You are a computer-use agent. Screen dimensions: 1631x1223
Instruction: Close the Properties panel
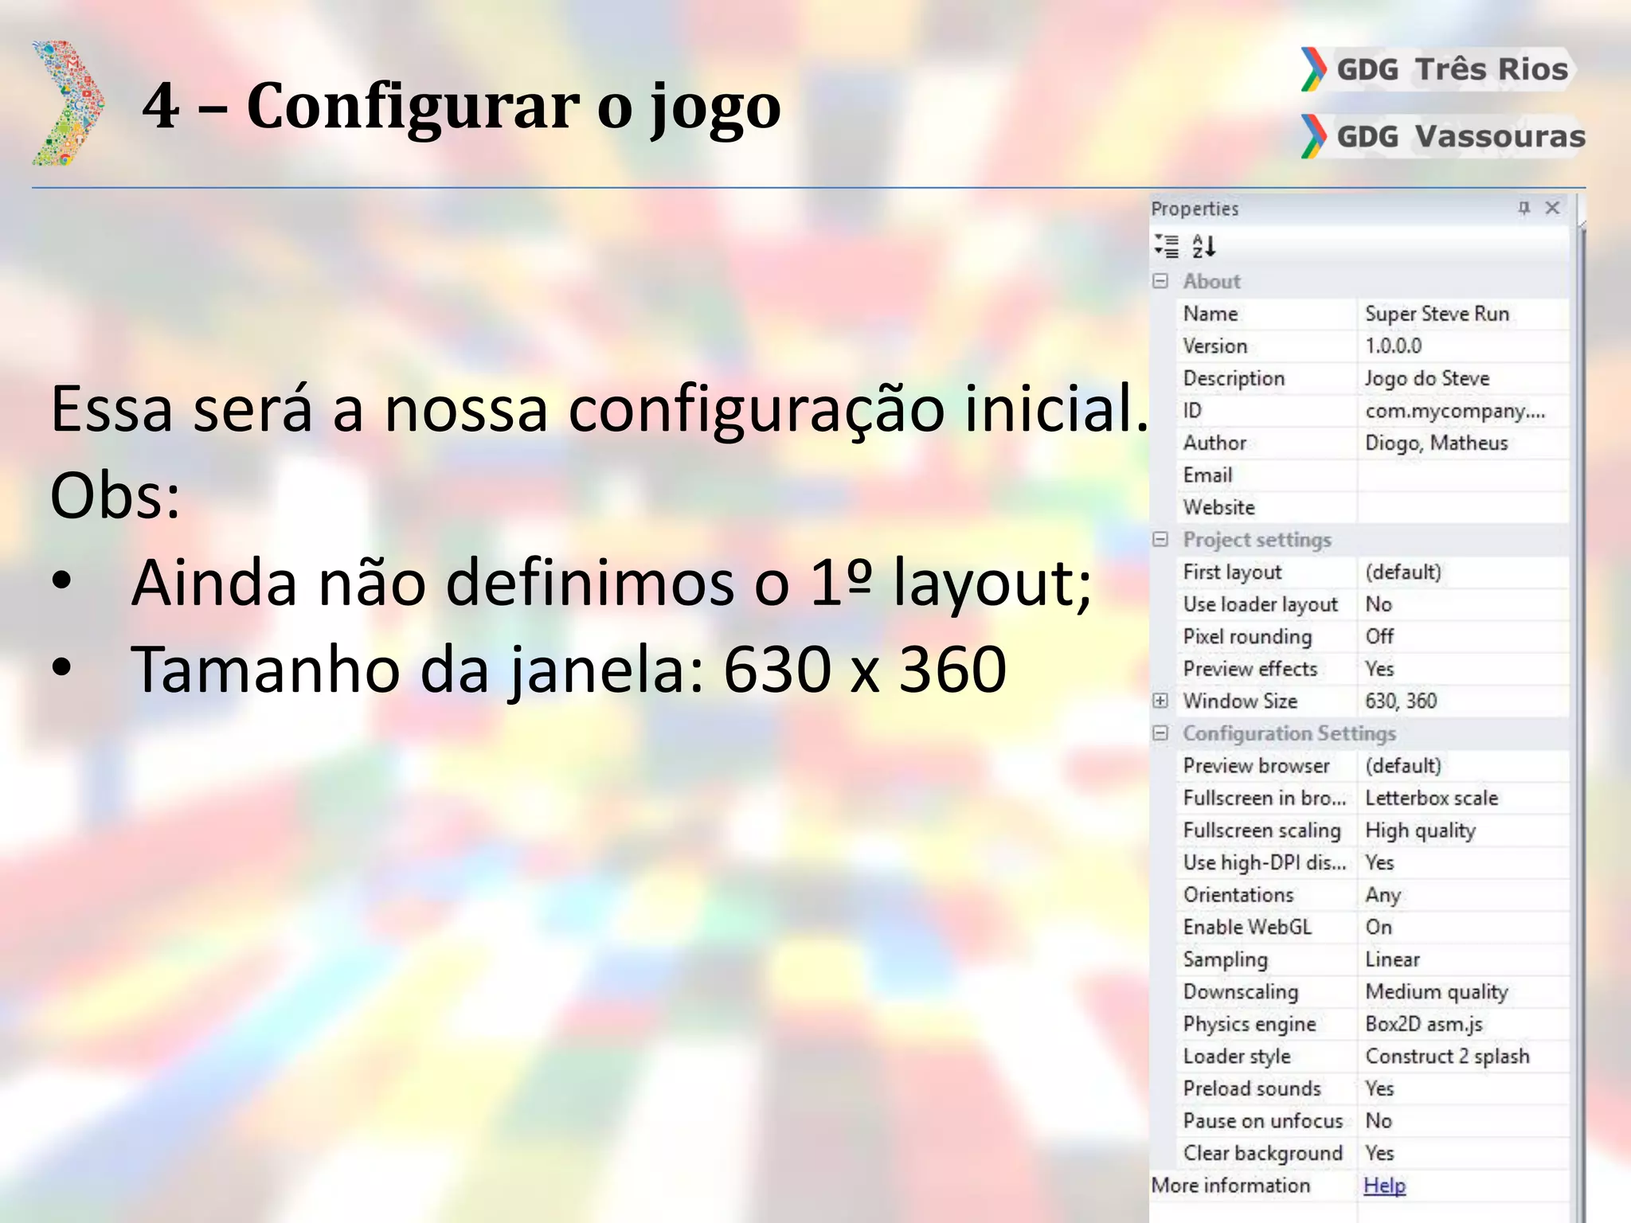click(x=1552, y=208)
